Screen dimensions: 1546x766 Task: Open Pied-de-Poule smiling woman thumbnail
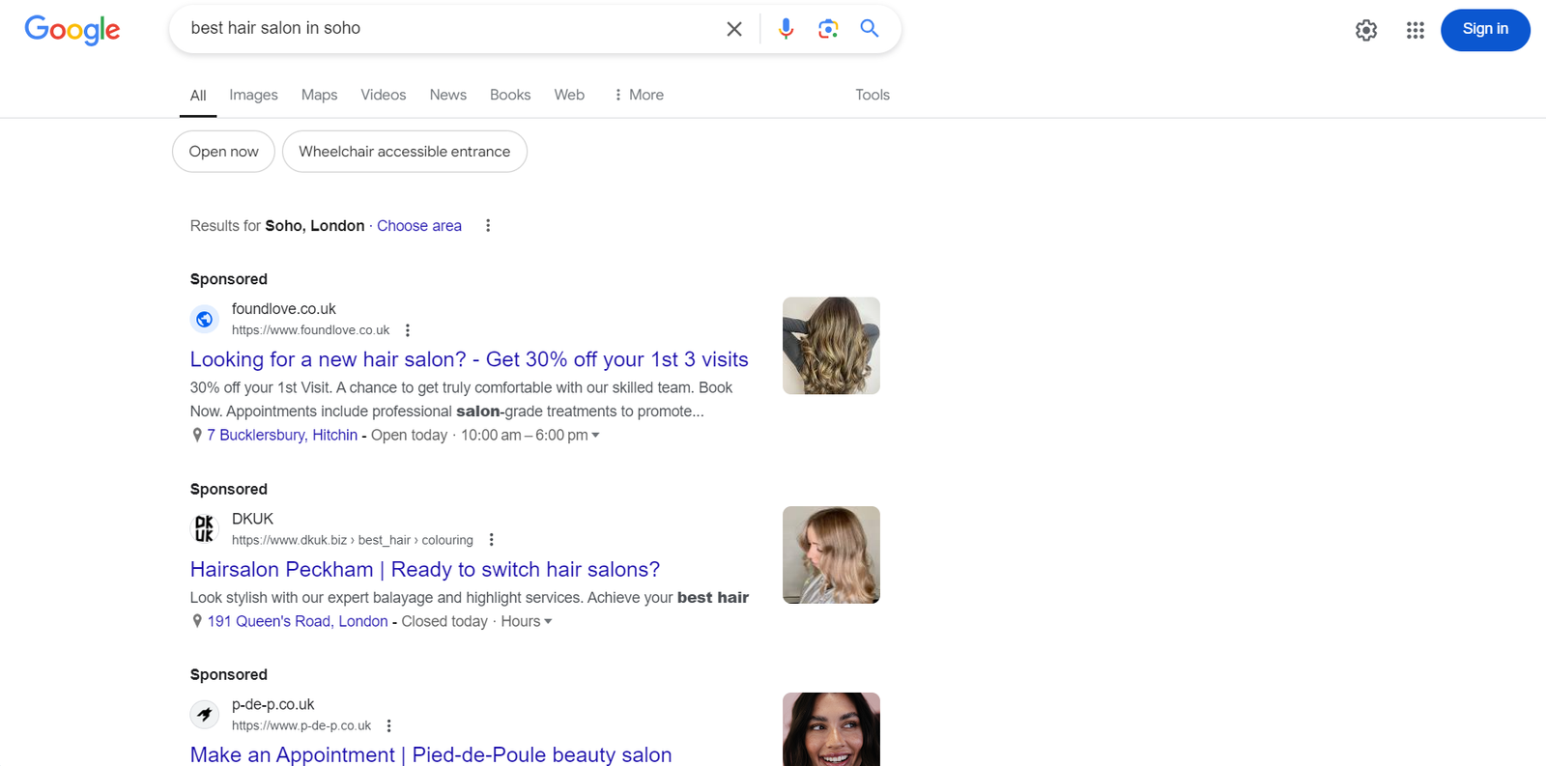coord(831,729)
